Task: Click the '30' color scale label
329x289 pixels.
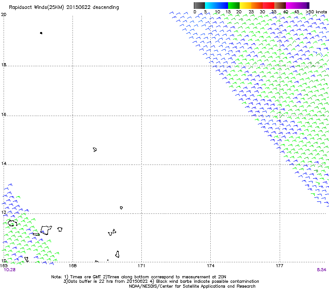Action: 262,12
